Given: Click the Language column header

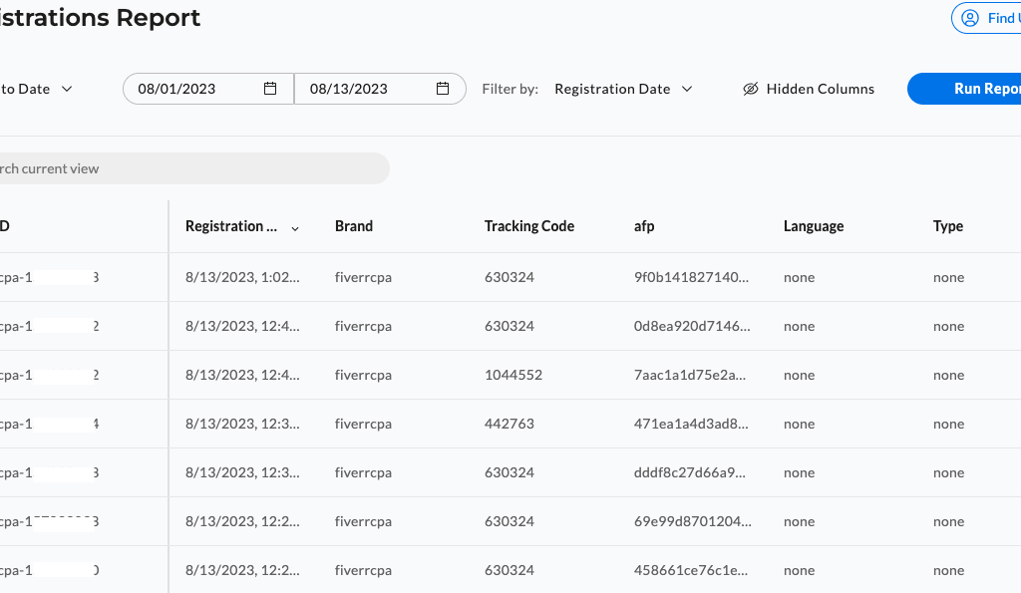Looking at the screenshot, I should point(814,226).
